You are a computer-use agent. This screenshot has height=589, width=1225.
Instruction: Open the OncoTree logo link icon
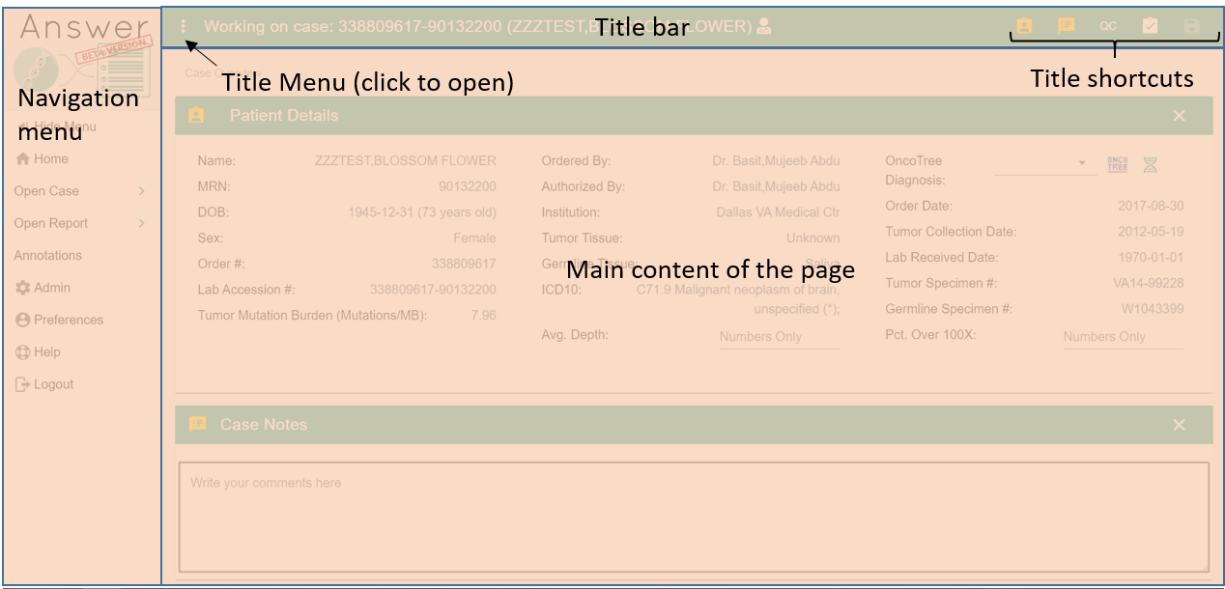pyautogui.click(x=1117, y=164)
